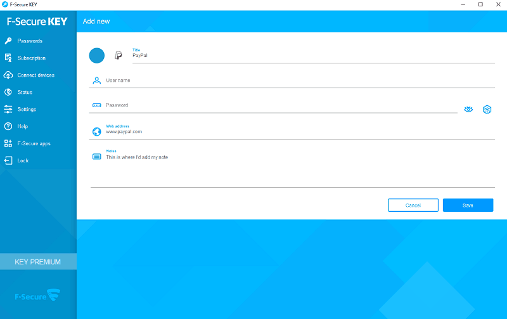Cancel adding the new entry

tap(413, 205)
